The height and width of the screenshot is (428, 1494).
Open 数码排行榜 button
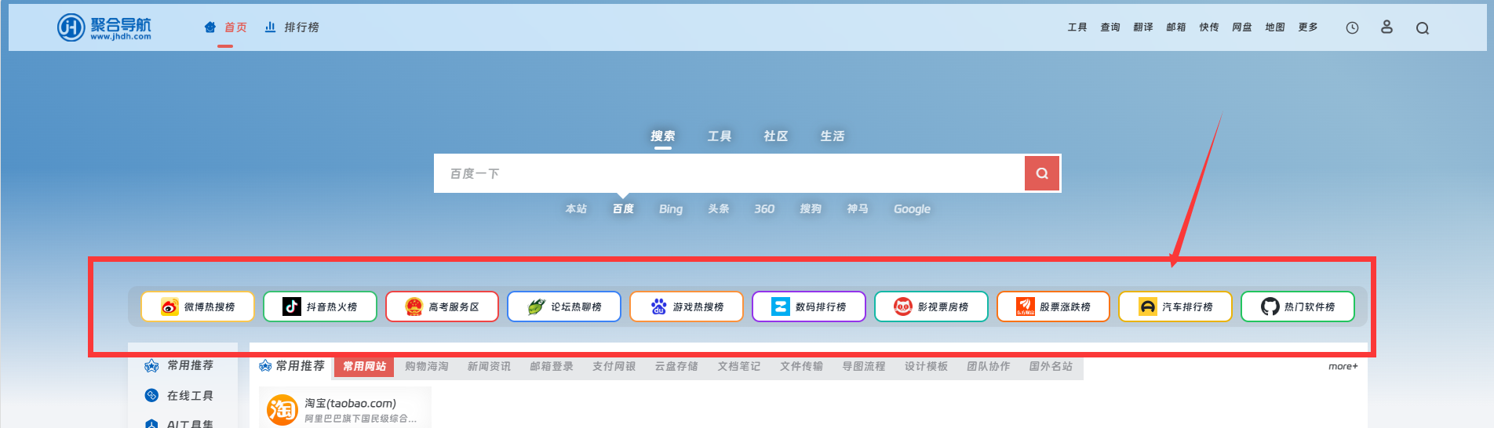[x=809, y=306]
